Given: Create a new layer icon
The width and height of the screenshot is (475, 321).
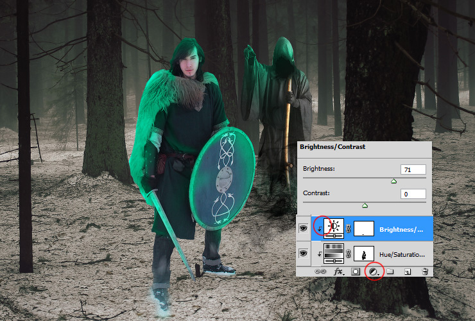Looking at the screenshot, I should tap(408, 272).
